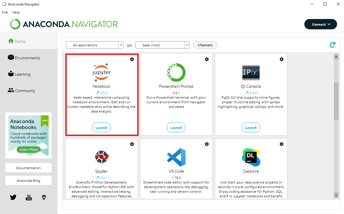This screenshot has width=344, height=214.
Task: Click Learn More on Anaconda Notebooks banner
Action: click(28, 150)
